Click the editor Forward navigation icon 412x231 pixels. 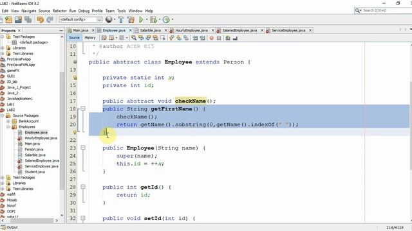coord(122,38)
